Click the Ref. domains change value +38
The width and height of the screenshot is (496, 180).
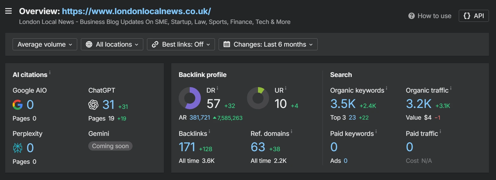point(275,149)
